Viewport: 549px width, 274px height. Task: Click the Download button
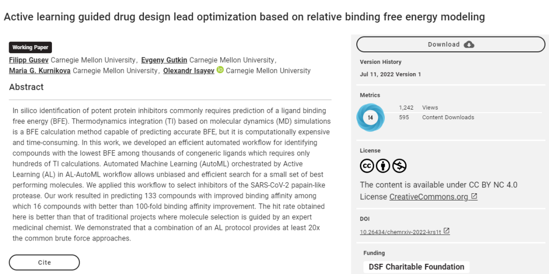point(450,44)
